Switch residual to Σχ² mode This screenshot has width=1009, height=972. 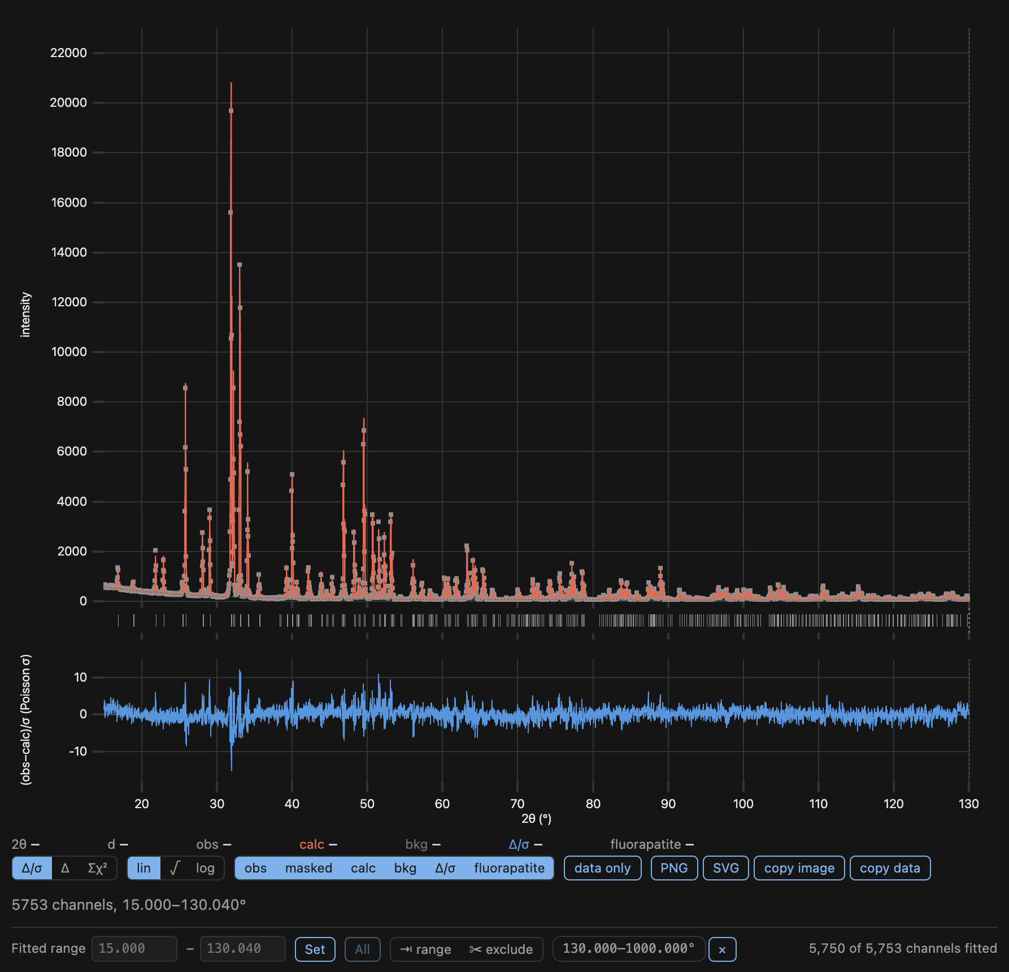pyautogui.click(x=97, y=868)
